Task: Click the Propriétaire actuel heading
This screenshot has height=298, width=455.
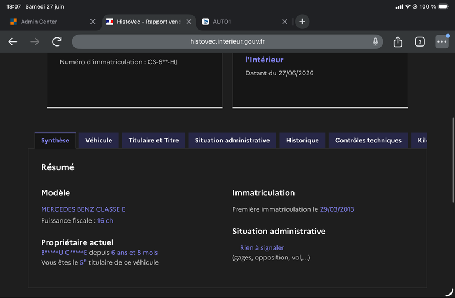Action: click(x=77, y=242)
